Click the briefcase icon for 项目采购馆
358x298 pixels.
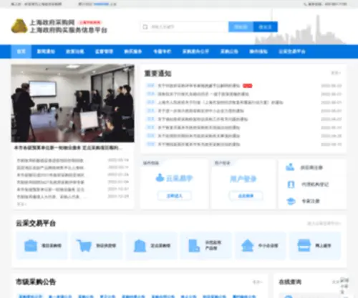(31, 246)
